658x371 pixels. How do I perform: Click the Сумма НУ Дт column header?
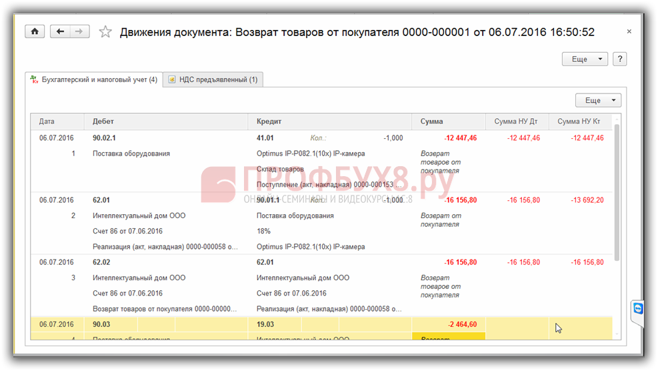[515, 121]
